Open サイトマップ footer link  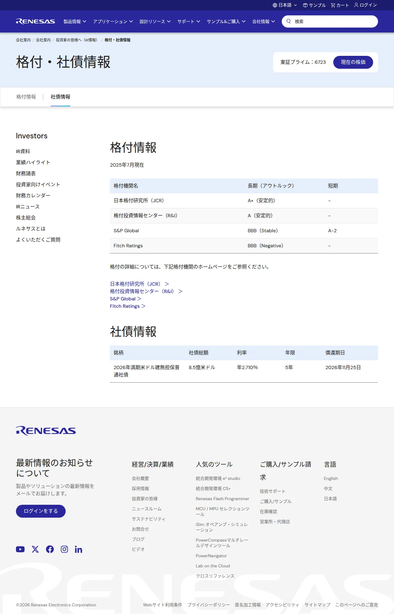(317, 605)
